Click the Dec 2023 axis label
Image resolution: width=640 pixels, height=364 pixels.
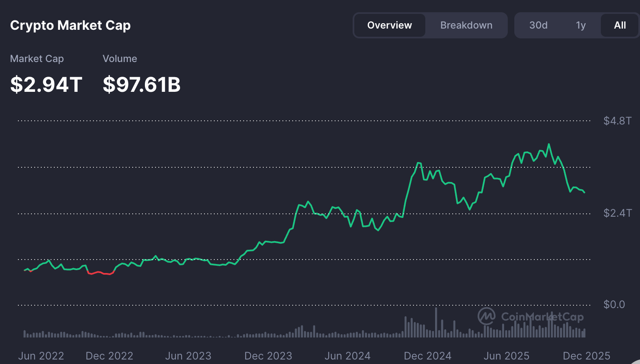(268, 356)
